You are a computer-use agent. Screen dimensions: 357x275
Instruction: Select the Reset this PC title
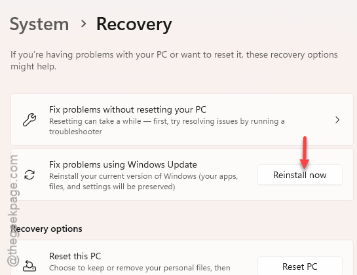coord(75,256)
